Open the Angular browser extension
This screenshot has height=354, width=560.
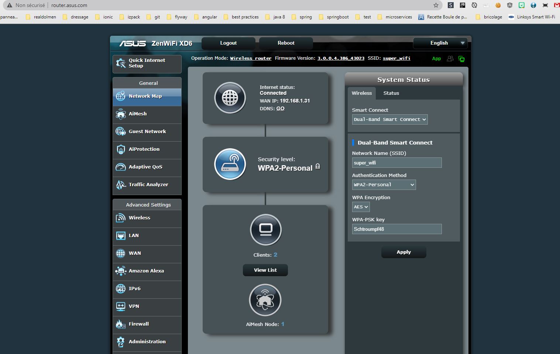point(510,5)
